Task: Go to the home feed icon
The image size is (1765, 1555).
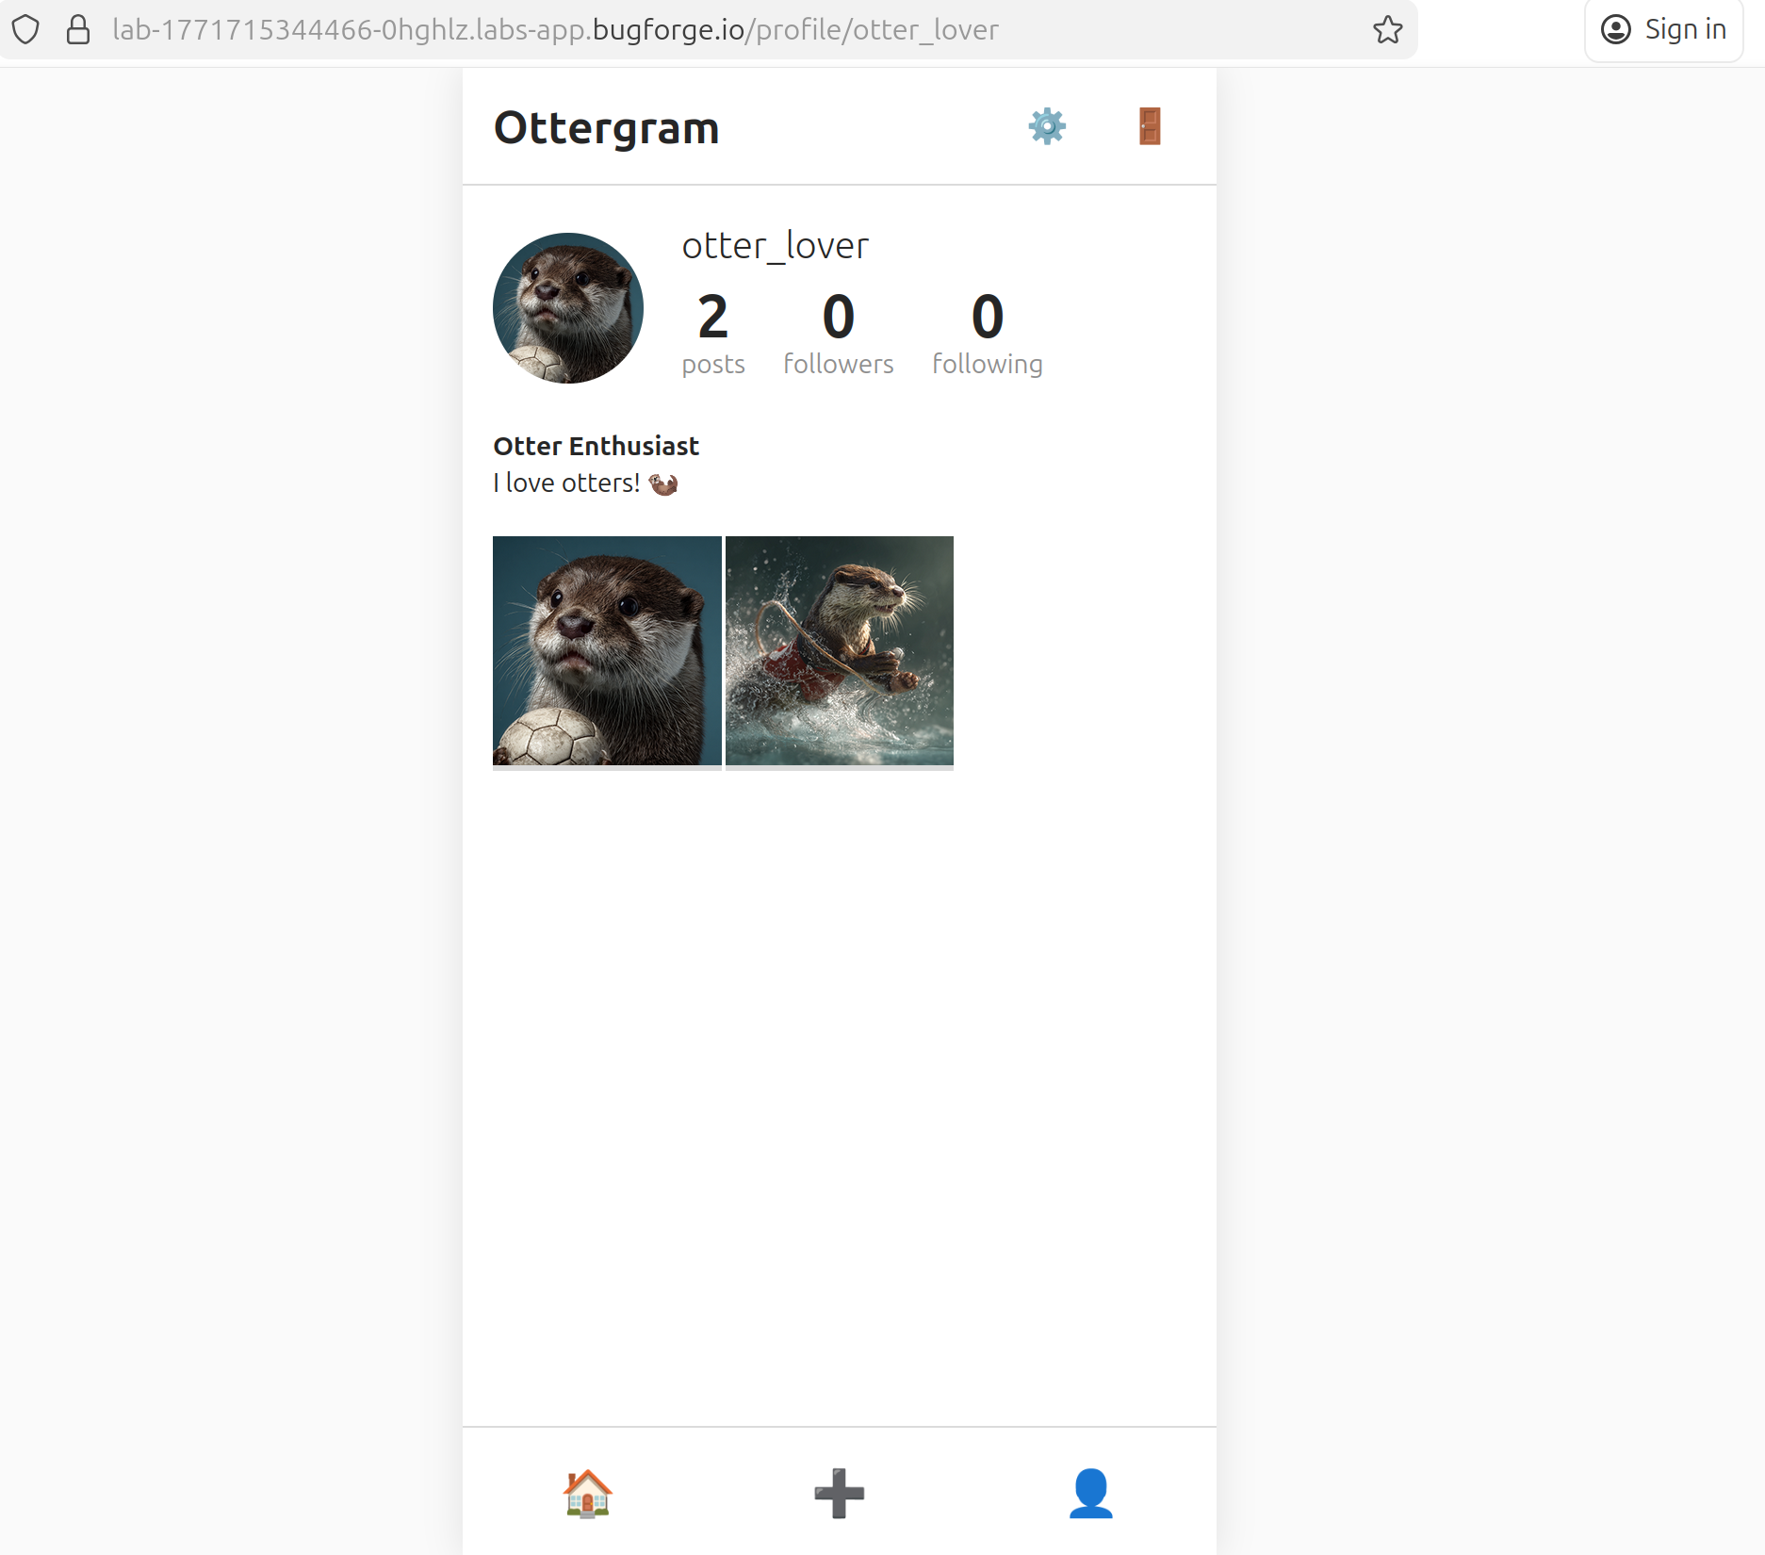Action: point(587,1493)
